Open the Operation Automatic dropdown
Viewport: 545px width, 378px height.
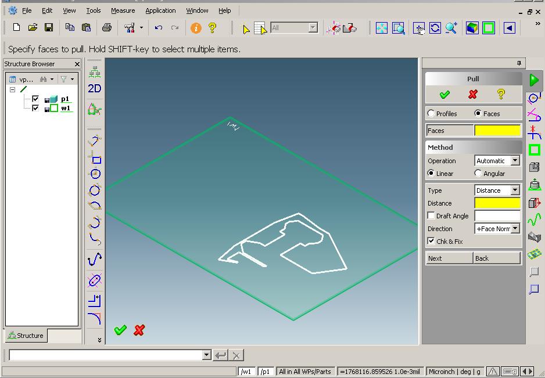[515, 160]
